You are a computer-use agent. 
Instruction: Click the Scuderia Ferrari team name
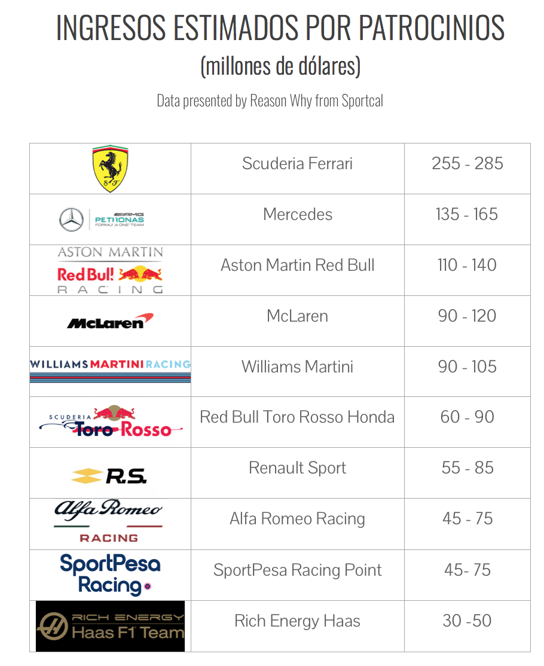point(297,164)
